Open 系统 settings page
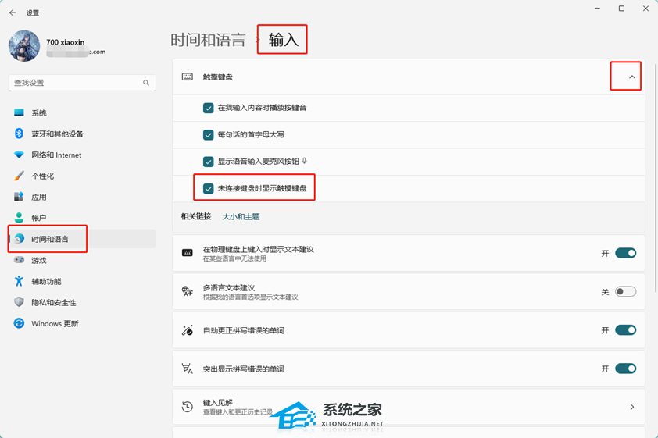The width and height of the screenshot is (658, 438). click(x=82, y=112)
